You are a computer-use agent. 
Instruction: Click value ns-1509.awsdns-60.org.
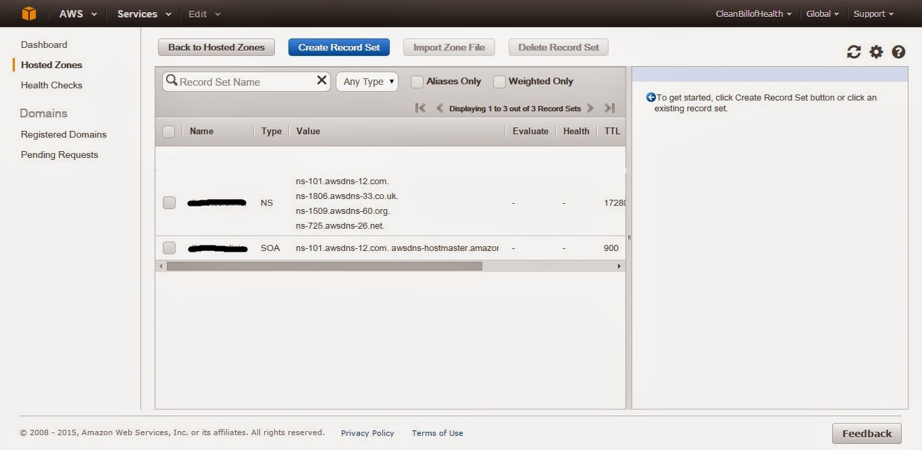point(343,211)
